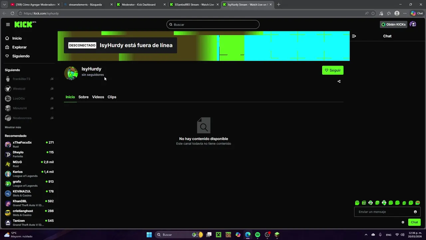Open followed channel Minuto14
This screenshot has width=426, height=240.
(x=29, y=108)
